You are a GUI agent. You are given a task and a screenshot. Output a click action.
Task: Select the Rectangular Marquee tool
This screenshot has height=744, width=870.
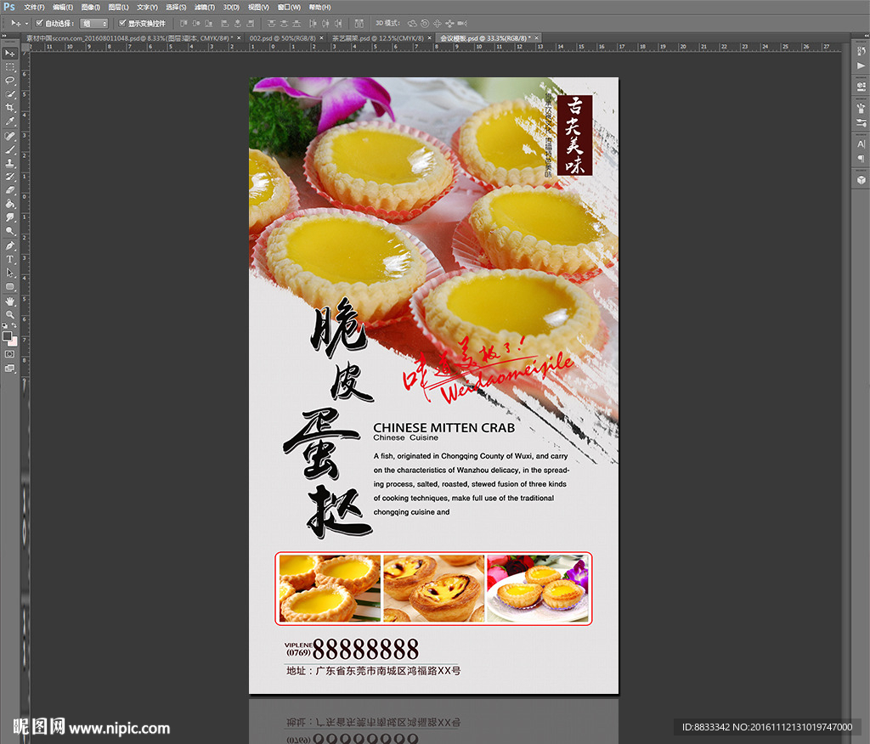pos(10,67)
